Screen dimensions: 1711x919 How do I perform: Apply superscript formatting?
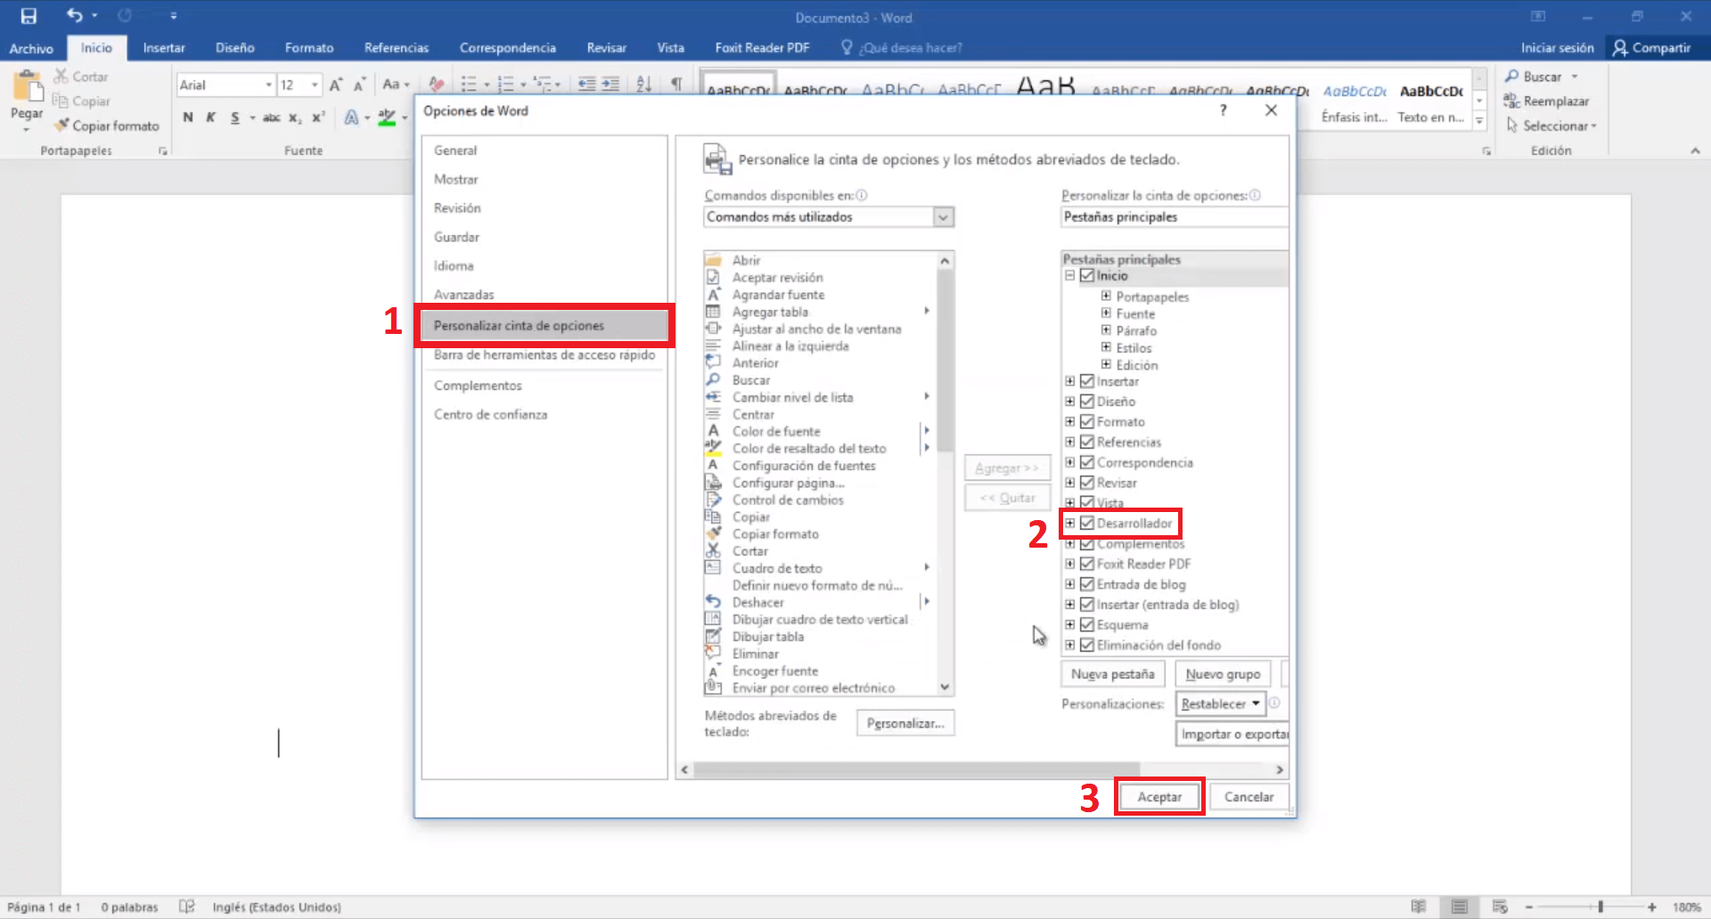[x=318, y=117]
